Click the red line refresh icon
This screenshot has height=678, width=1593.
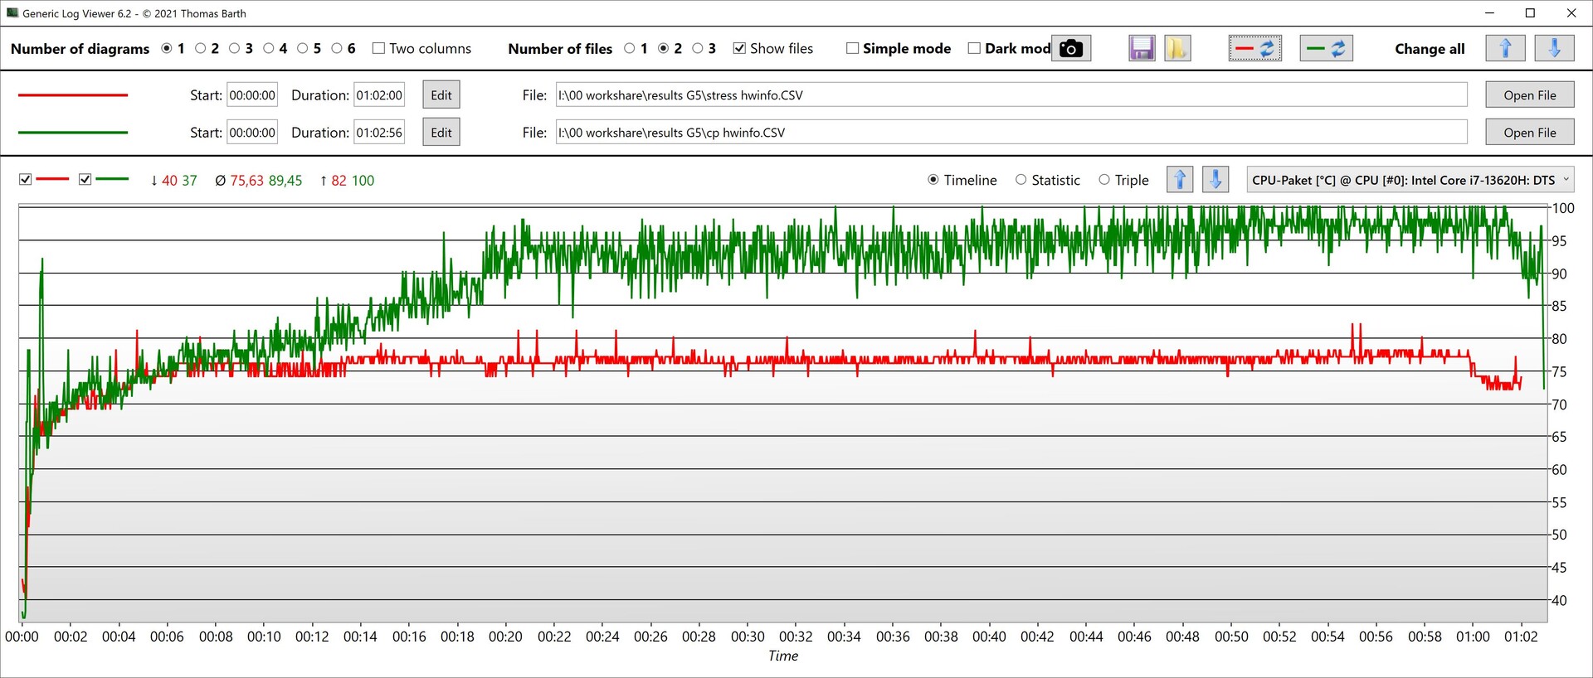click(1254, 49)
